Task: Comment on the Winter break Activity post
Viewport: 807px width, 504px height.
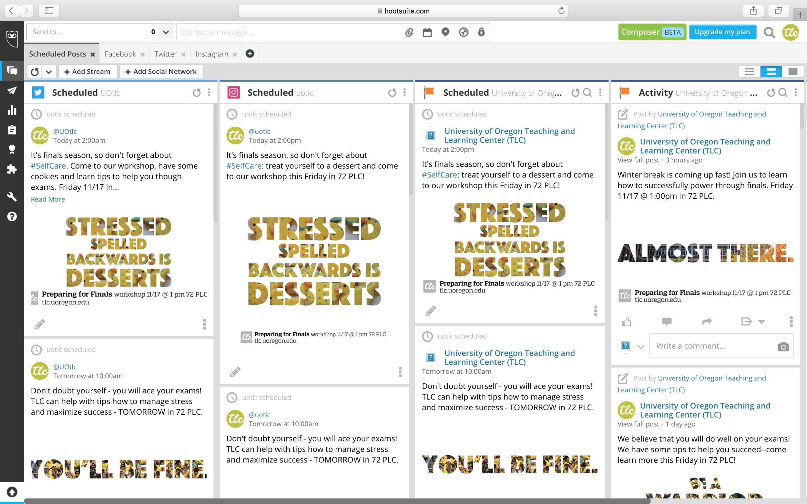Action: coord(667,322)
